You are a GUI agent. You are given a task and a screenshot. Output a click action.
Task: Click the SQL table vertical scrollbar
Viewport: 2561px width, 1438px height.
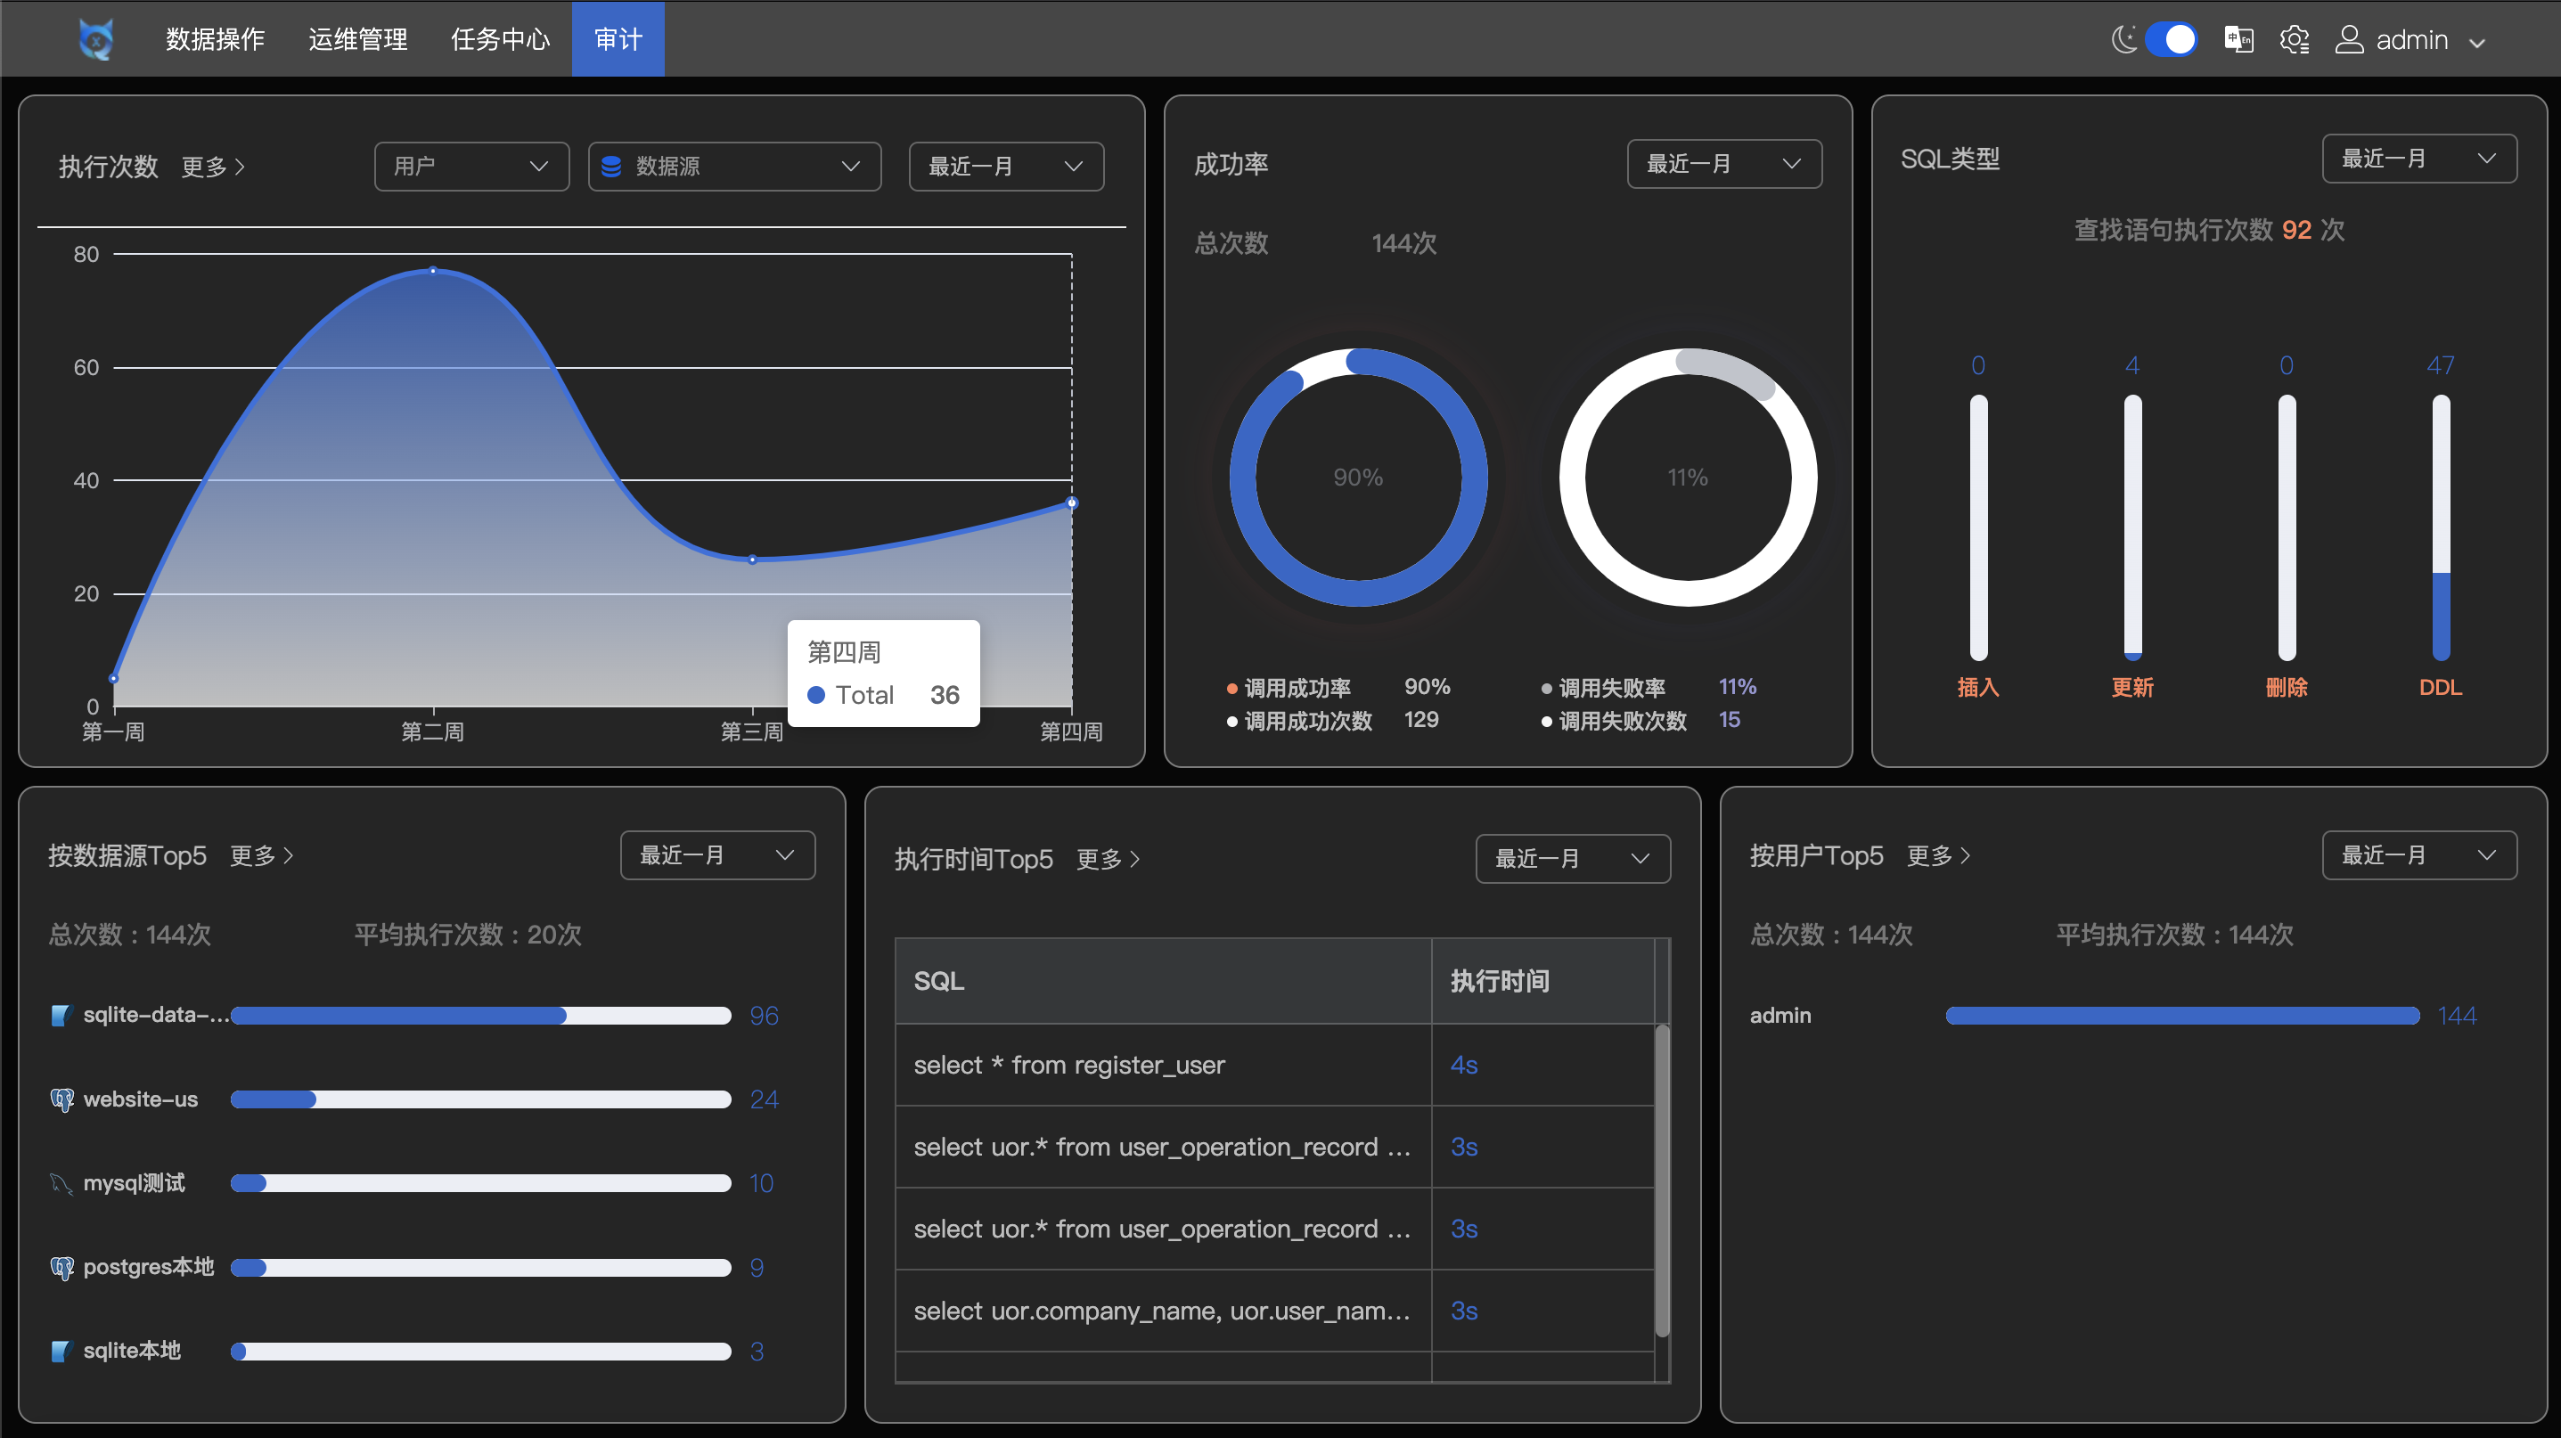coord(1662,1180)
